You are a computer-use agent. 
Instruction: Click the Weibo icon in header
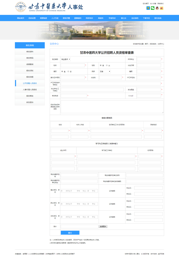tap(162, 8)
